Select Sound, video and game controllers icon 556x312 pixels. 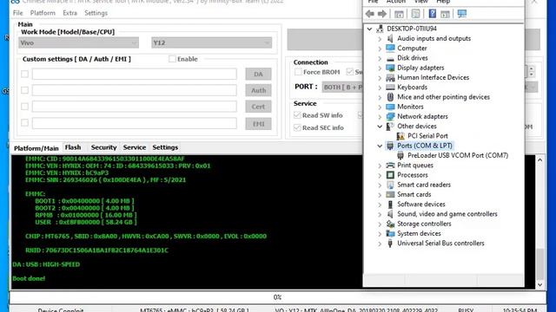click(390, 214)
